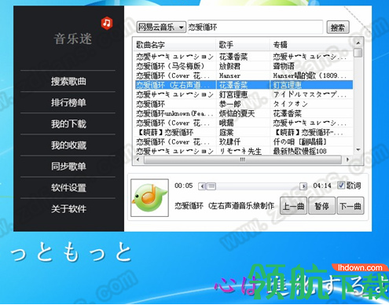Open 同步歌单 in the sidebar
389x305 pixels.
[x=68, y=166]
